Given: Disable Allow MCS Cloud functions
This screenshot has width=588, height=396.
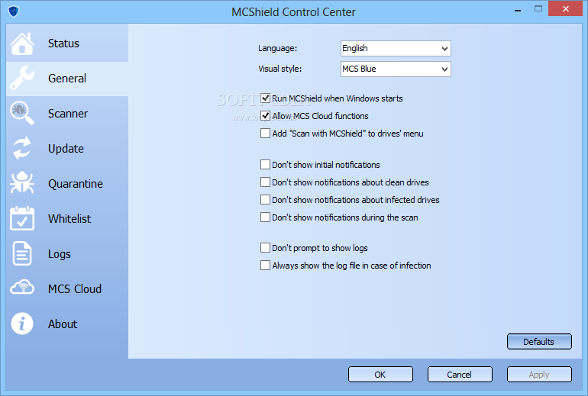Looking at the screenshot, I should [x=265, y=116].
